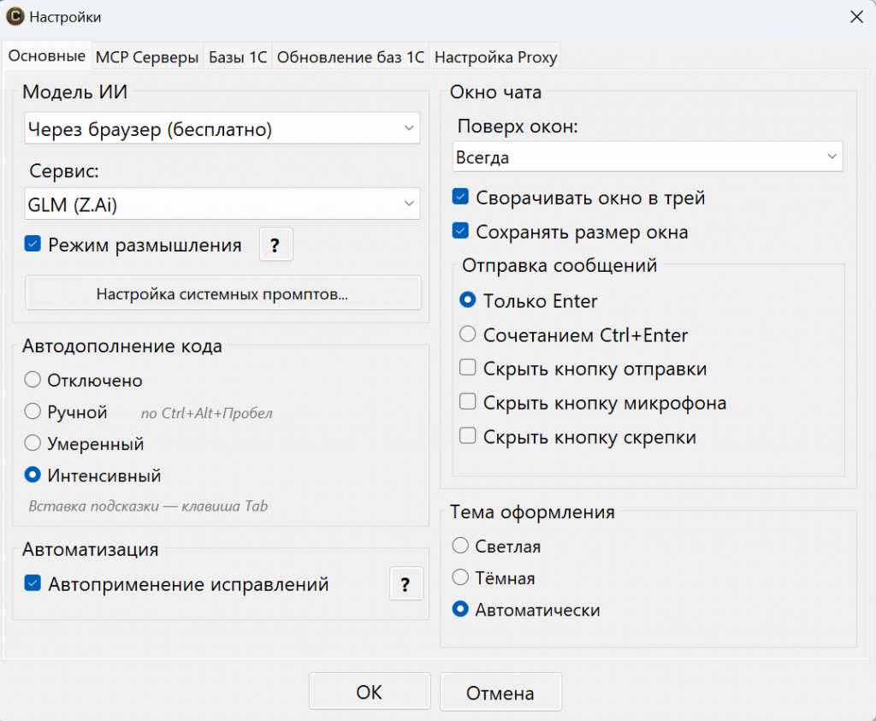876x721 pixels.
Task: Open help for Автоприменение исправлений
Action: click(x=406, y=584)
